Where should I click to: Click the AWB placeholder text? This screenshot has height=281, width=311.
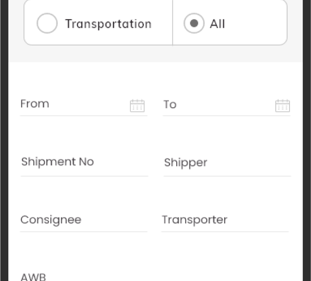pyautogui.click(x=33, y=277)
